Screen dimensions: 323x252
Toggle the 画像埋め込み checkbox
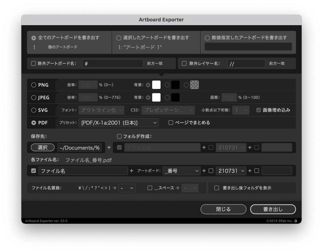click(x=259, y=110)
